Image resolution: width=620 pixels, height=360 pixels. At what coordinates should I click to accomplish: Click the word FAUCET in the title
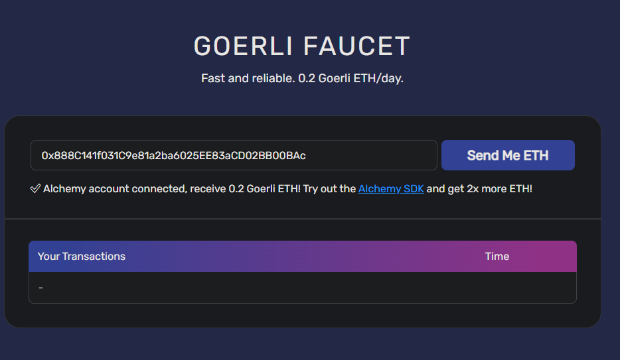[356, 46]
